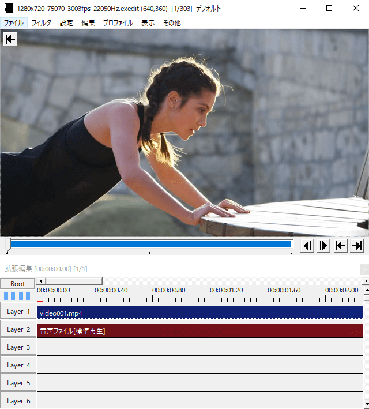Click the 拡張編集 [00:00:00.00] title text
Image resolution: width=369 pixels, height=409 pixels.
(x=46, y=269)
